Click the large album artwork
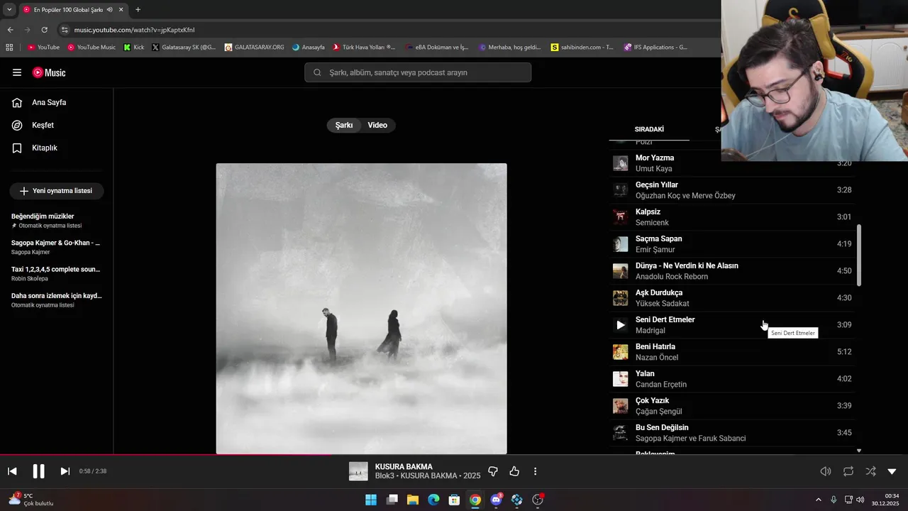 pos(362,309)
